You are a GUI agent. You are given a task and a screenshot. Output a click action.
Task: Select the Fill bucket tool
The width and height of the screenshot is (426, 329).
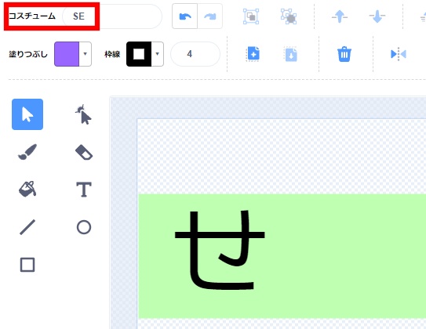27,189
